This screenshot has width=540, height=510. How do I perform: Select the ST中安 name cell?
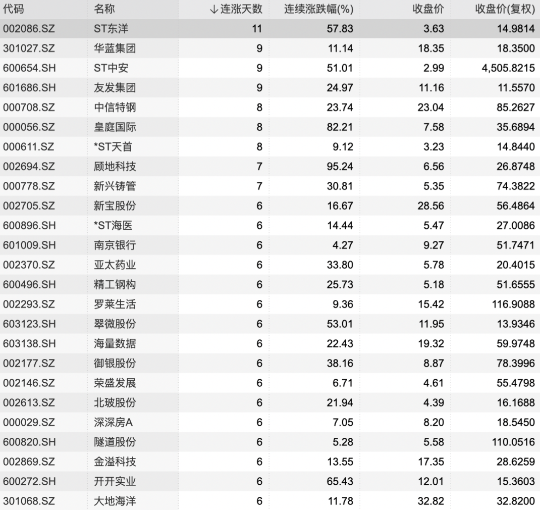coord(111,68)
